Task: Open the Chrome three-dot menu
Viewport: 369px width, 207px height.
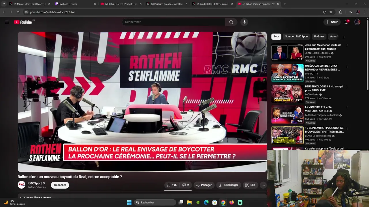Action: point(365,12)
